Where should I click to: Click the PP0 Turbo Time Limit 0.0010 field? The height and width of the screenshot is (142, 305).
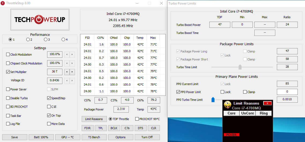coord(287,99)
